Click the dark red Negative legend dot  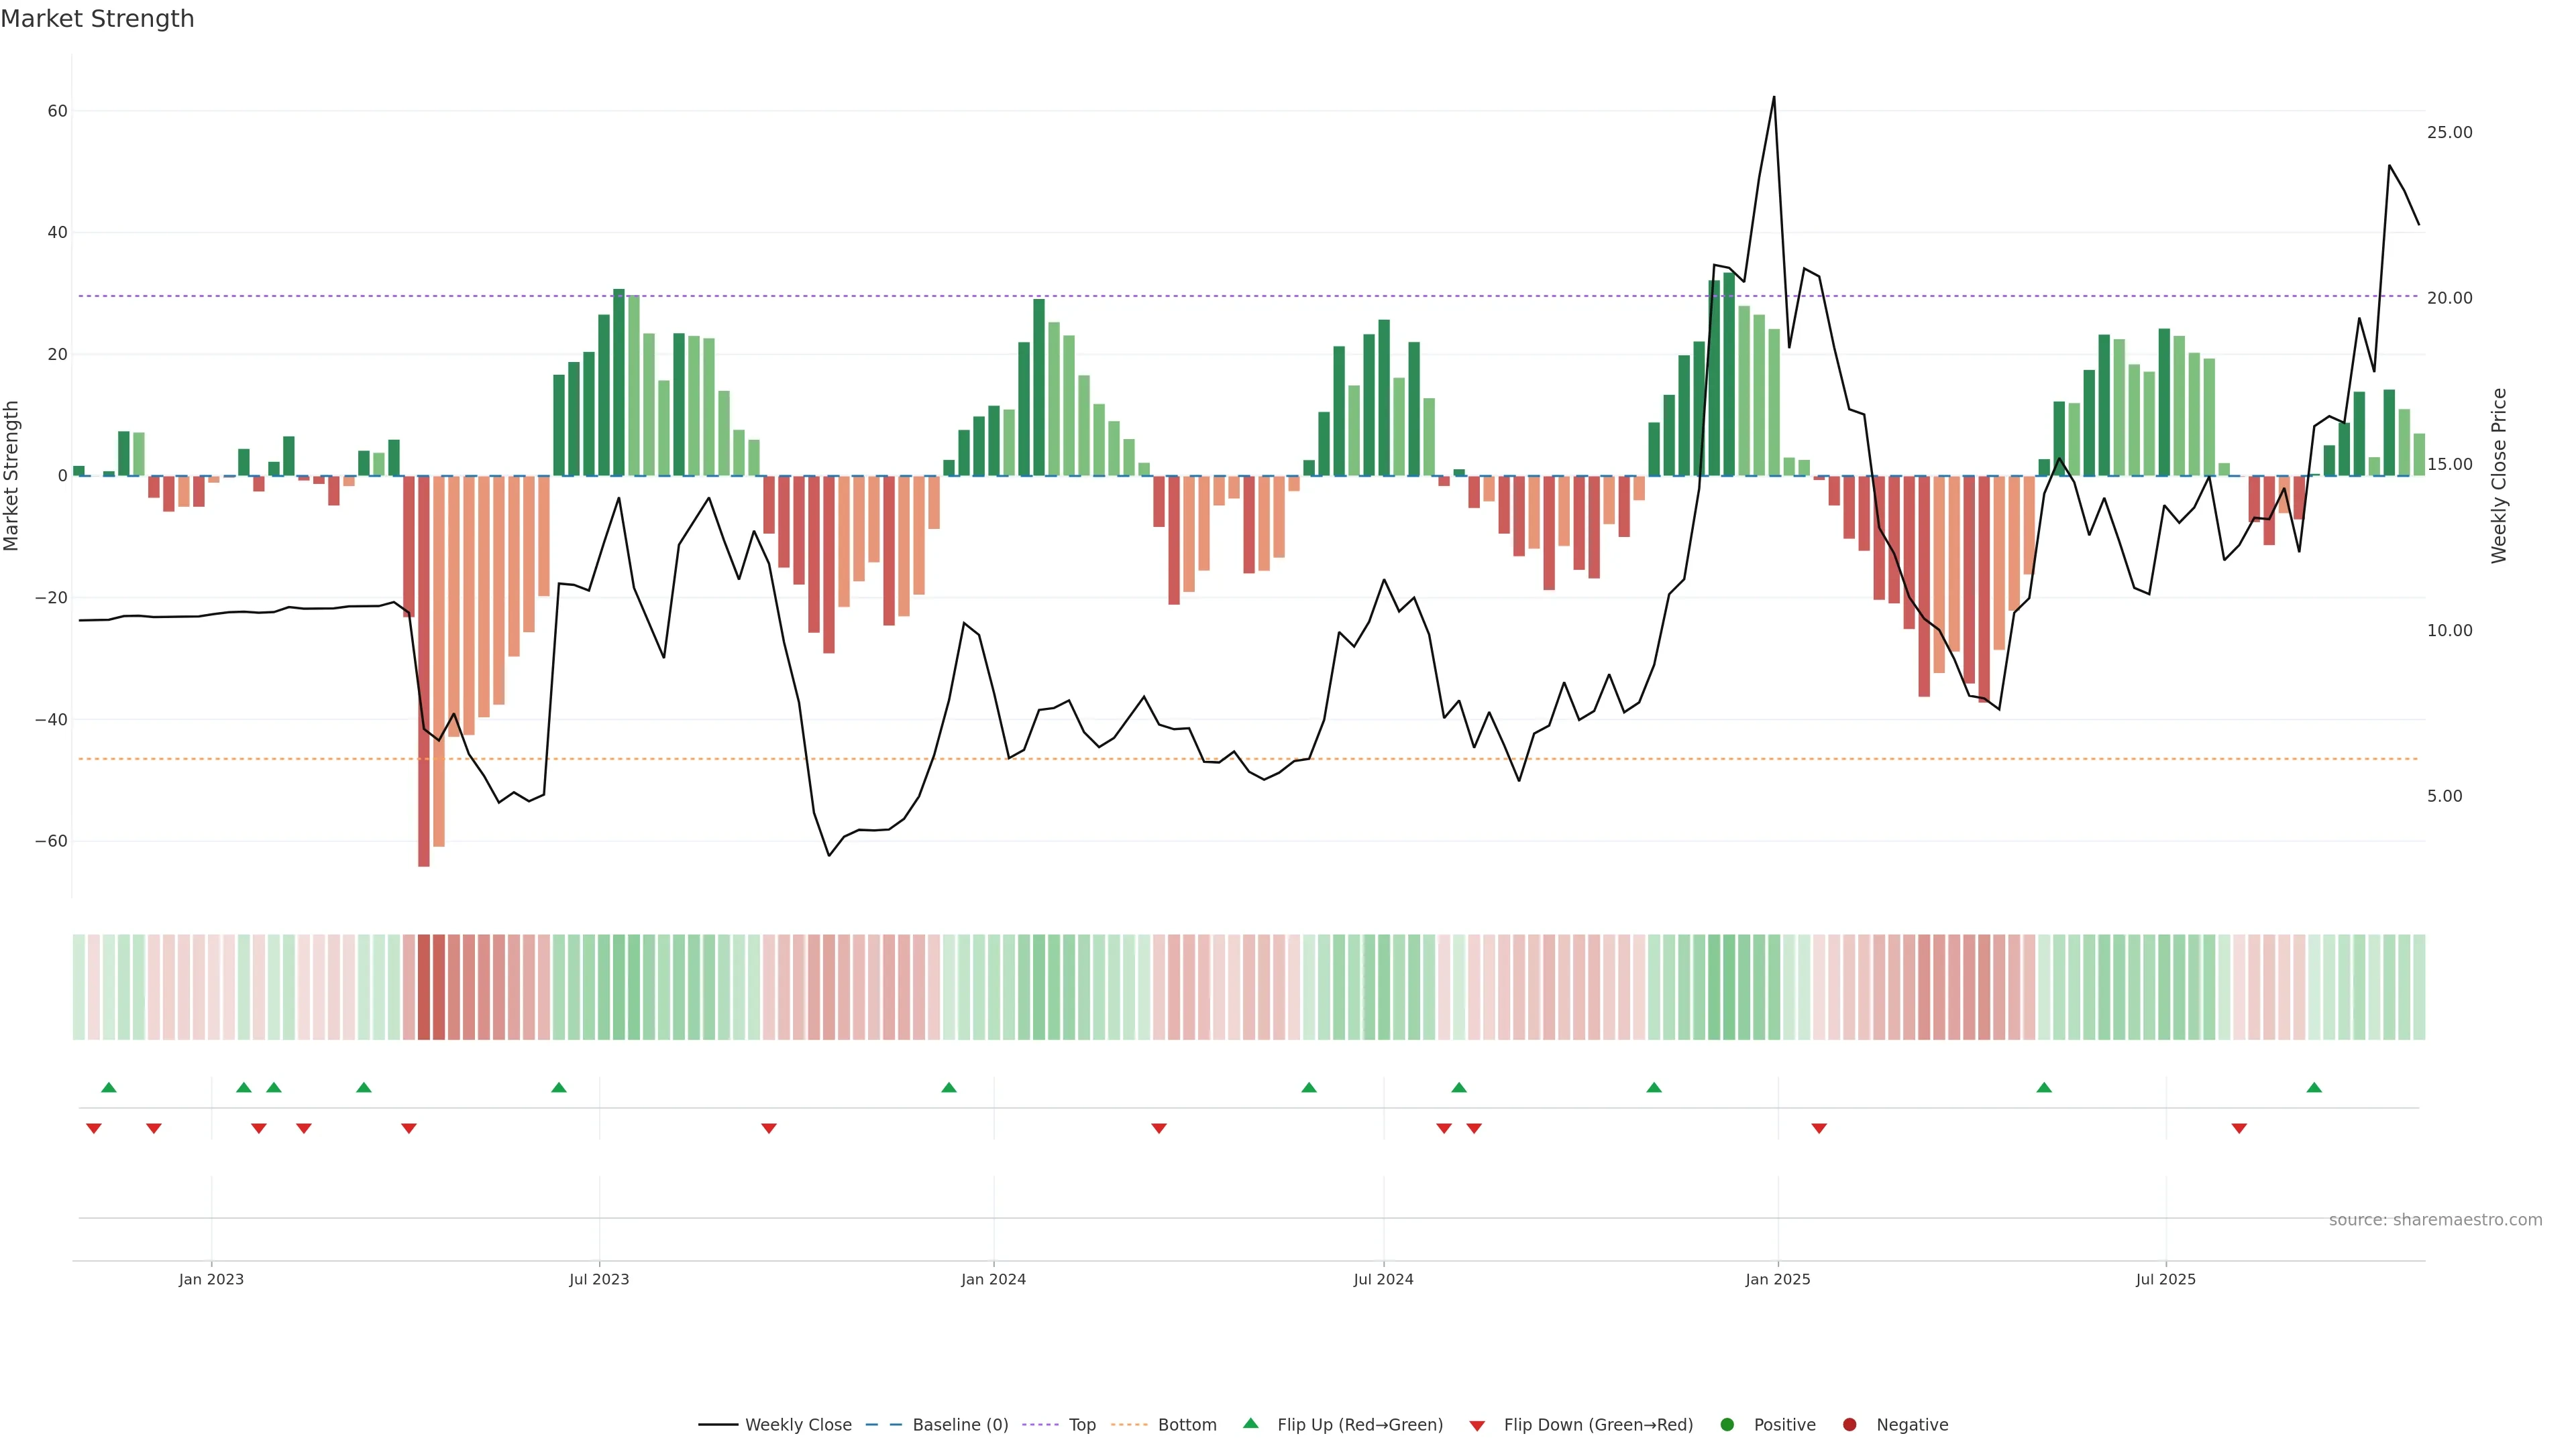(x=1849, y=1425)
